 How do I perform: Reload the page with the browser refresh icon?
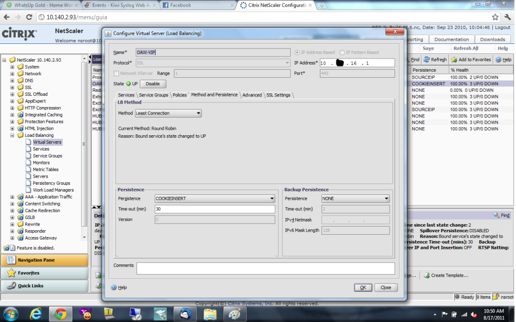point(29,17)
